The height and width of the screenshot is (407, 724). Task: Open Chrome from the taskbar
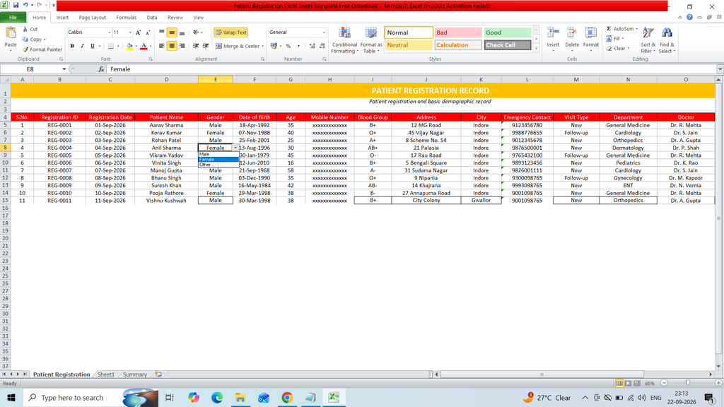[287, 397]
